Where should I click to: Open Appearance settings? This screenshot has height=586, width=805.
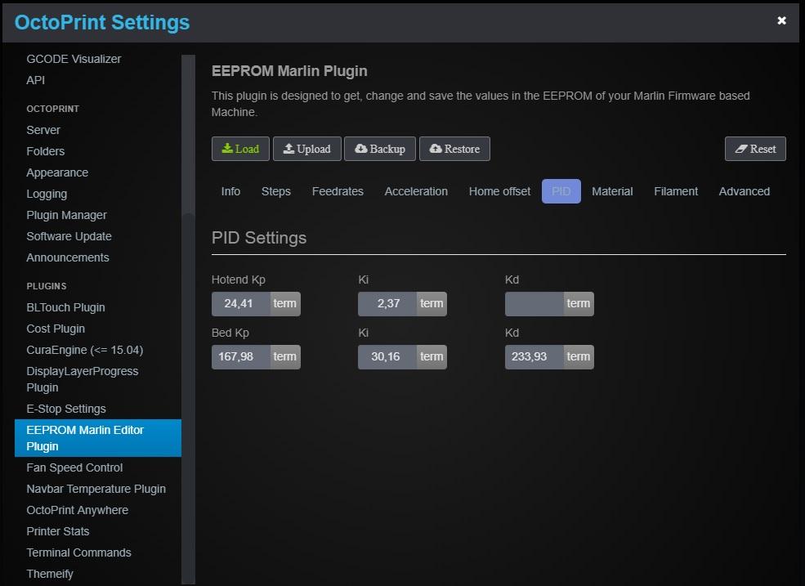pyautogui.click(x=57, y=172)
